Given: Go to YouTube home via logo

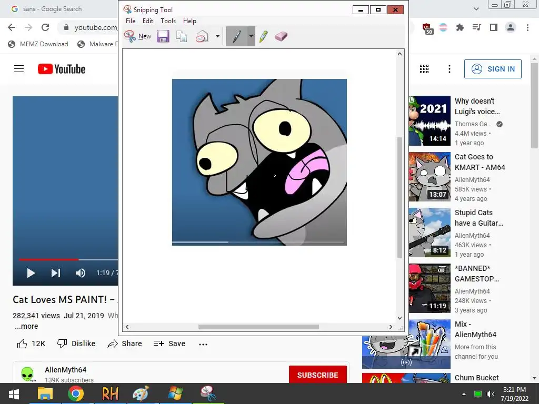Looking at the screenshot, I should (62, 69).
